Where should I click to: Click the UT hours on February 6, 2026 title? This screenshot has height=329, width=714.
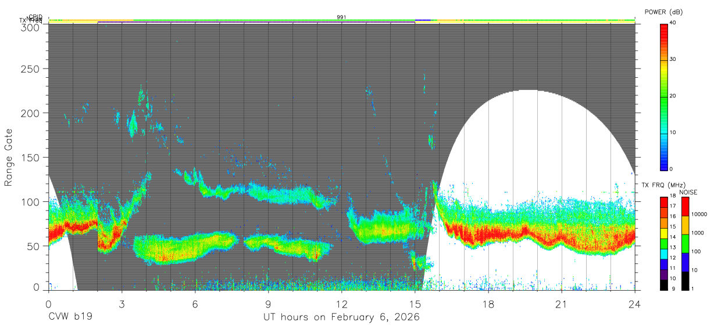coord(341,317)
